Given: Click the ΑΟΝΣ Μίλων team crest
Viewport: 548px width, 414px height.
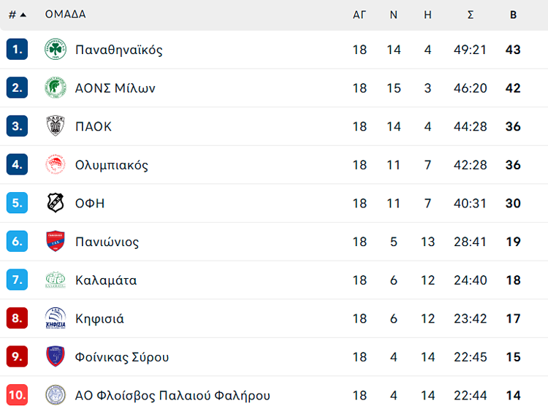Looking at the screenshot, I should click(x=56, y=88).
